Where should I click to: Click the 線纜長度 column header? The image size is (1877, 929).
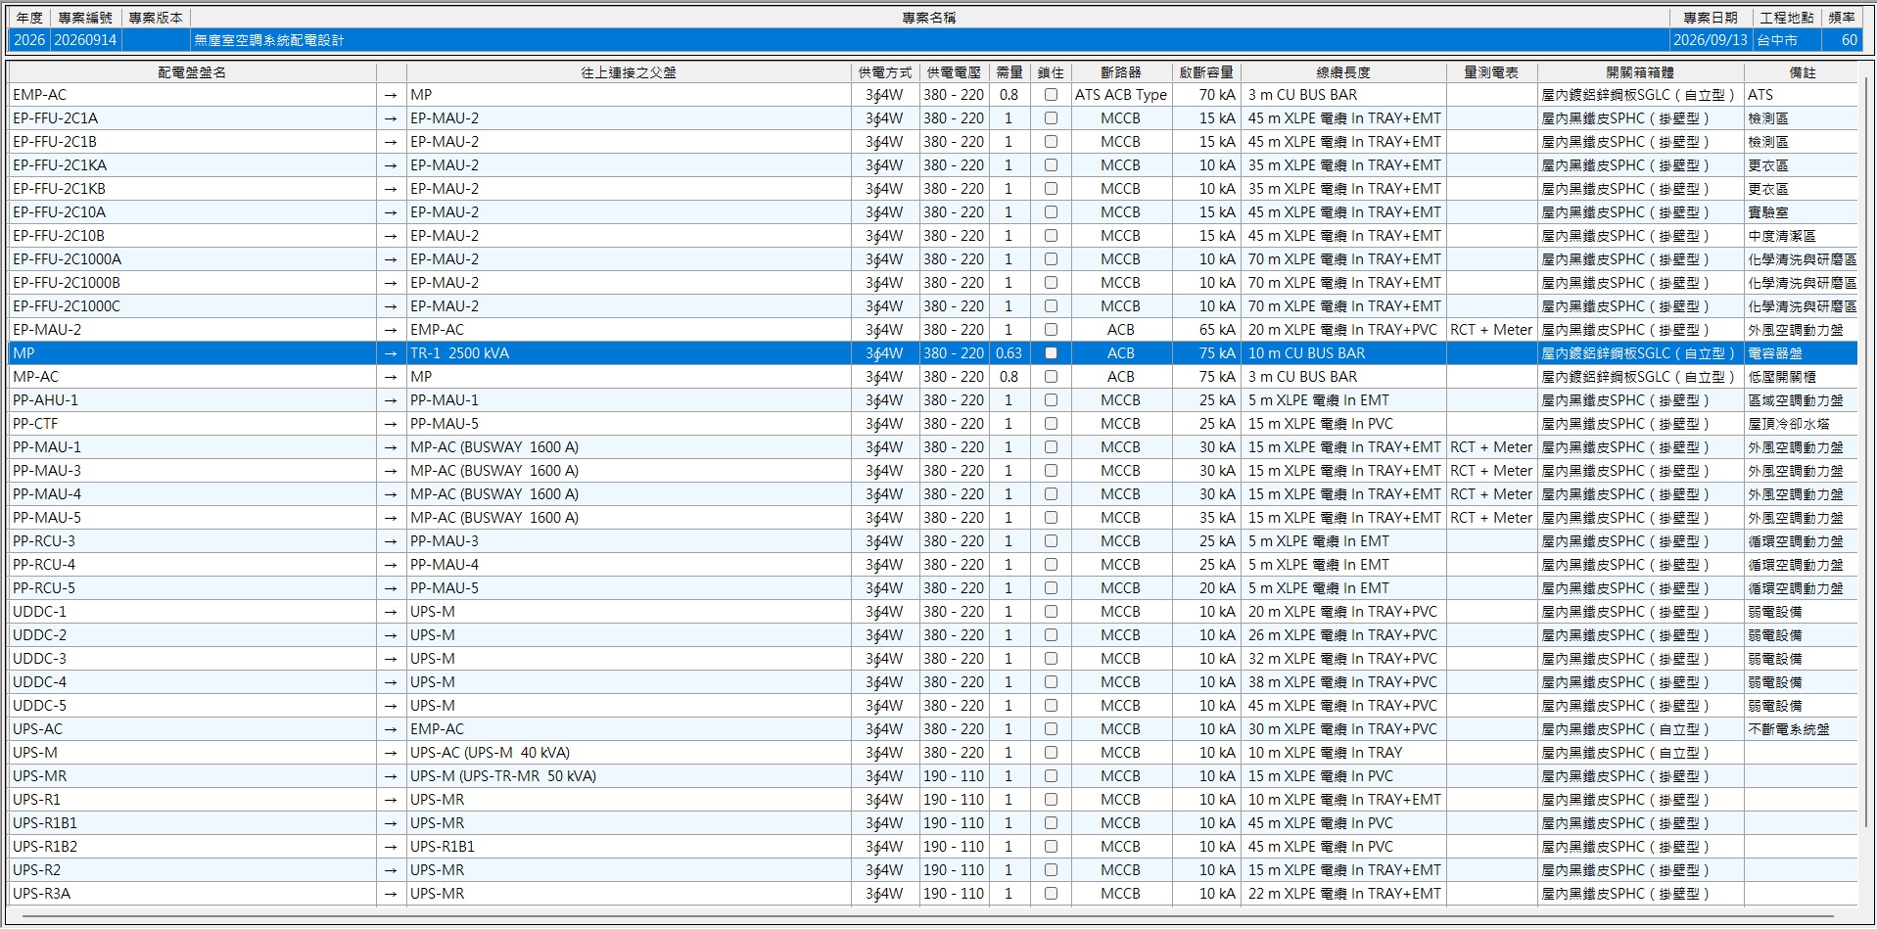[x=1343, y=72]
